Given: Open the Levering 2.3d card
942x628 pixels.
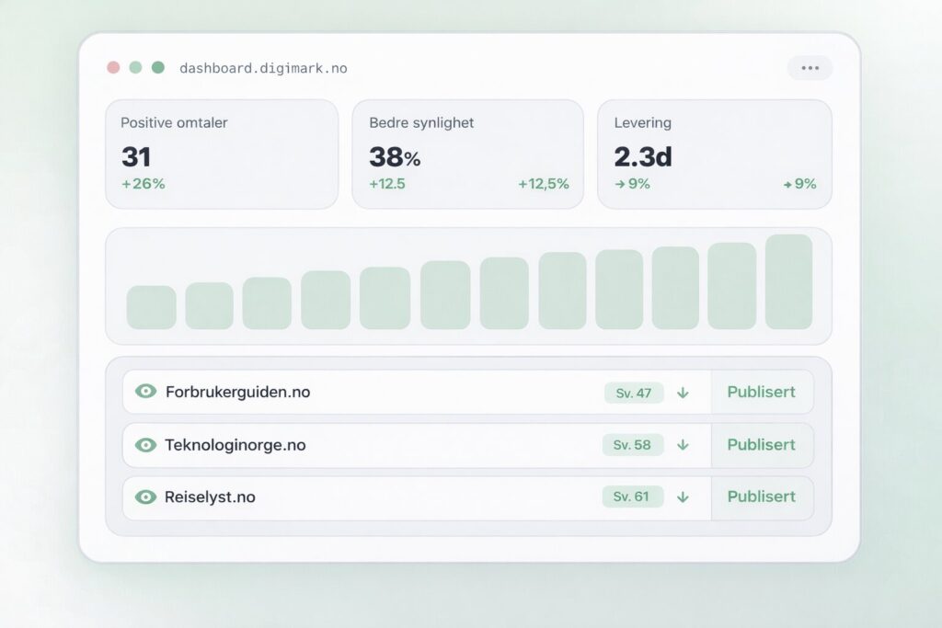Looking at the screenshot, I should click(x=715, y=154).
